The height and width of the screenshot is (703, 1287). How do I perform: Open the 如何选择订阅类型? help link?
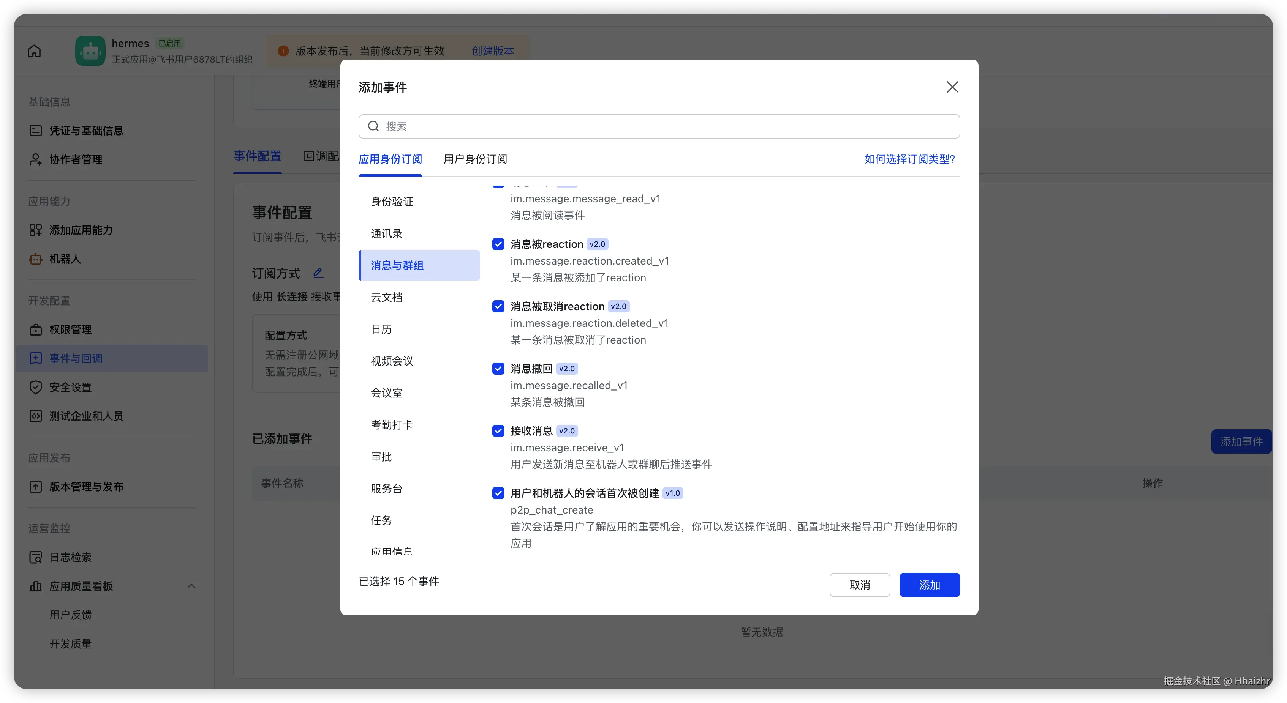click(x=909, y=159)
